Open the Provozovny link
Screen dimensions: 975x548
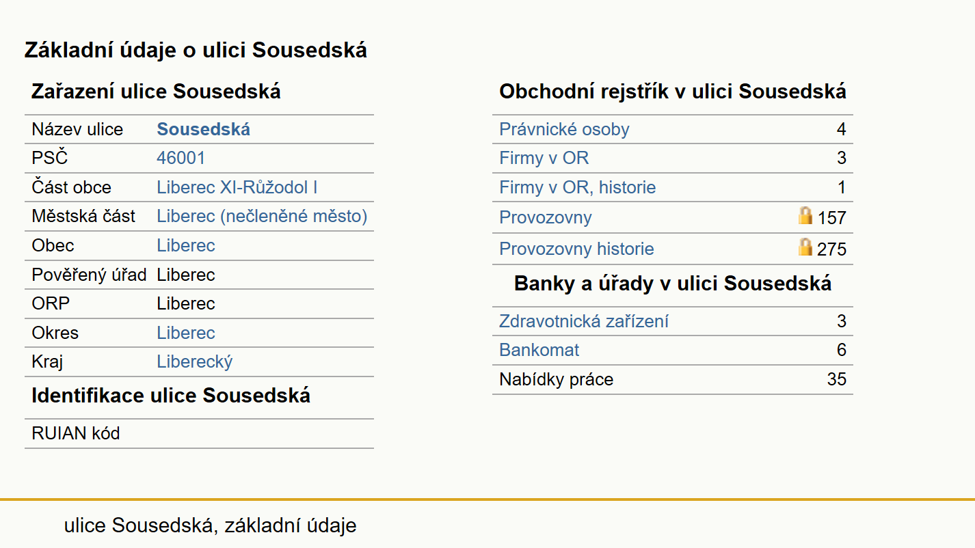click(545, 218)
